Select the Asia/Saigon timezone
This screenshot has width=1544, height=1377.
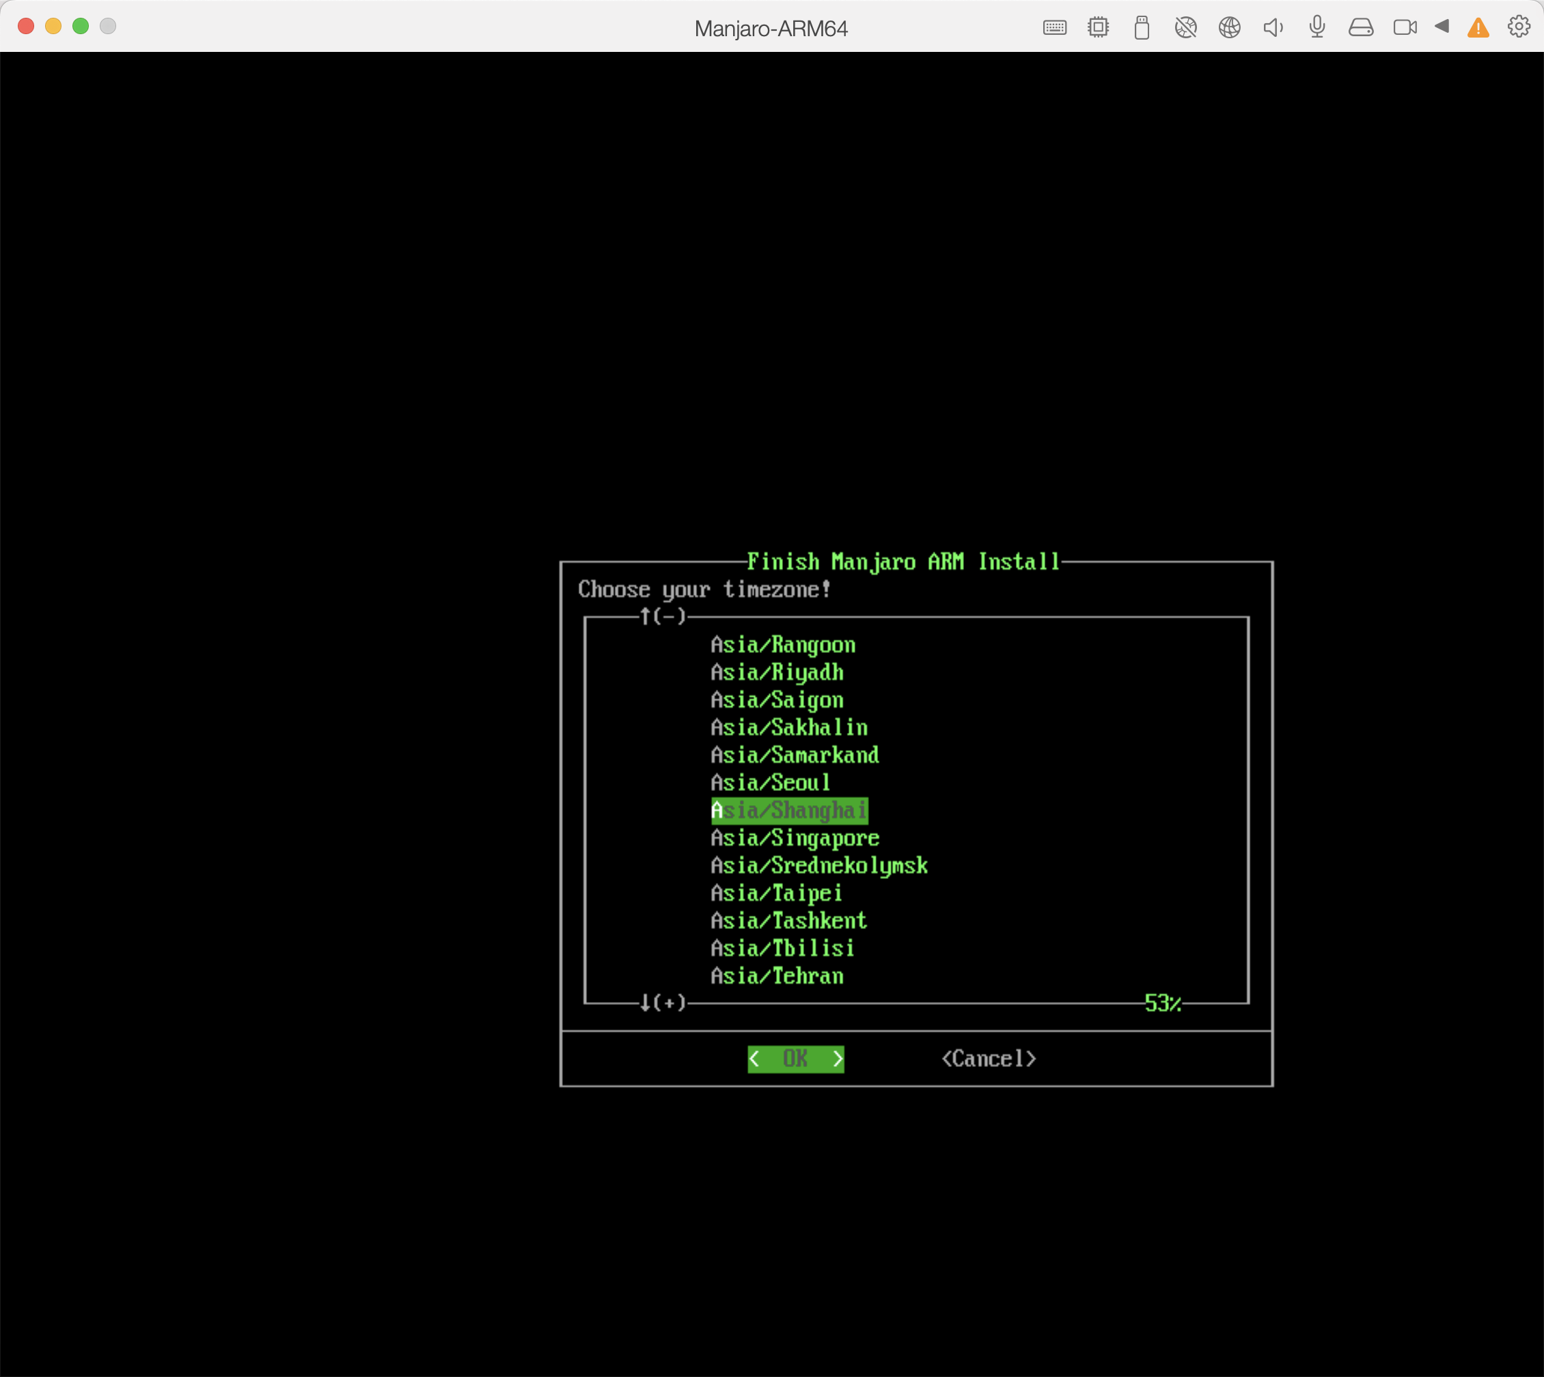777,701
